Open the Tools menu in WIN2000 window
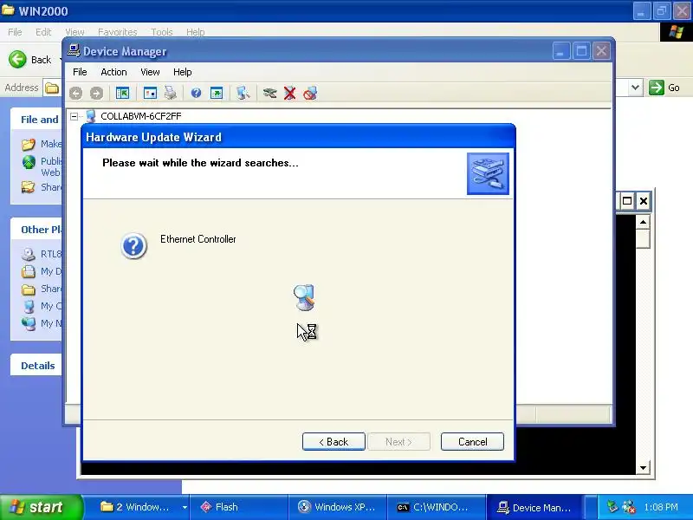The width and height of the screenshot is (693, 520). 162,32
